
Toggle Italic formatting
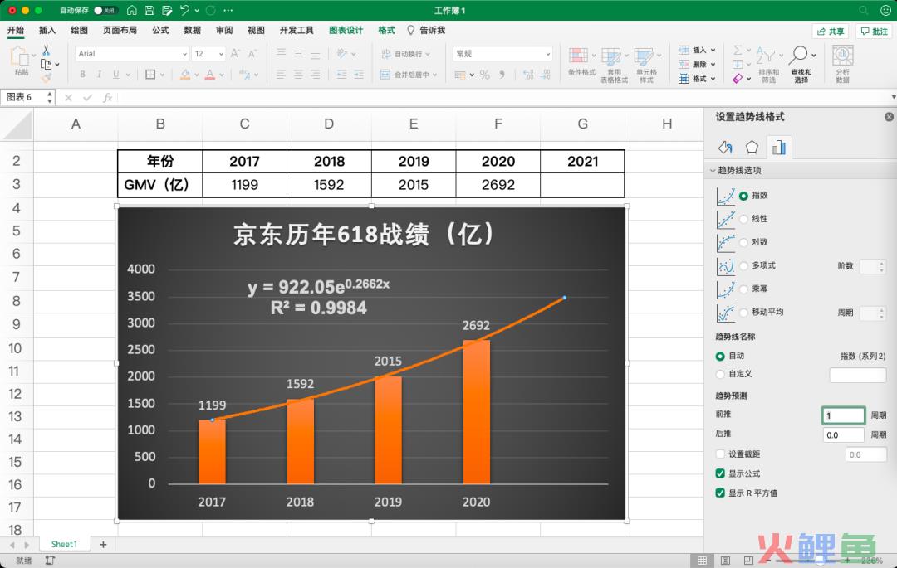[99, 74]
